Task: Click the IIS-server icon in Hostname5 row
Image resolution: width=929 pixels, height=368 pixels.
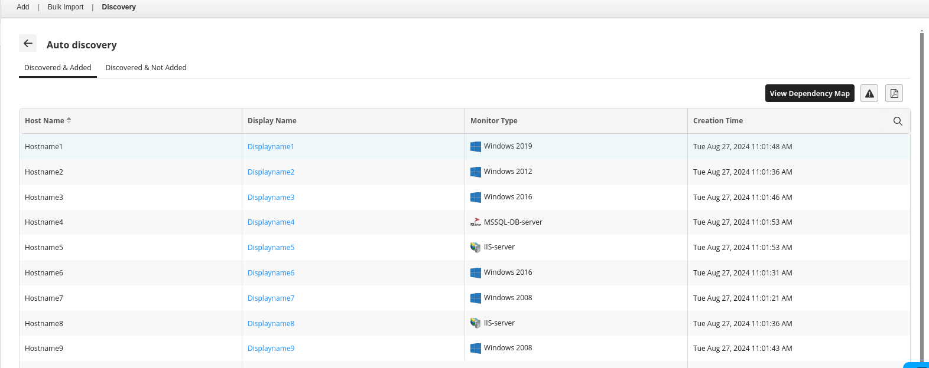Action: tap(476, 248)
